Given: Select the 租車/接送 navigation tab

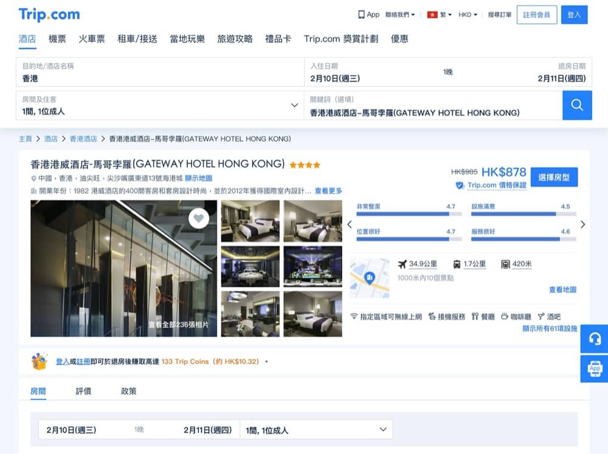Looking at the screenshot, I should 137,39.
